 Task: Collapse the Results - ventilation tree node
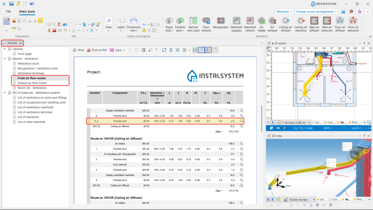click(4, 59)
